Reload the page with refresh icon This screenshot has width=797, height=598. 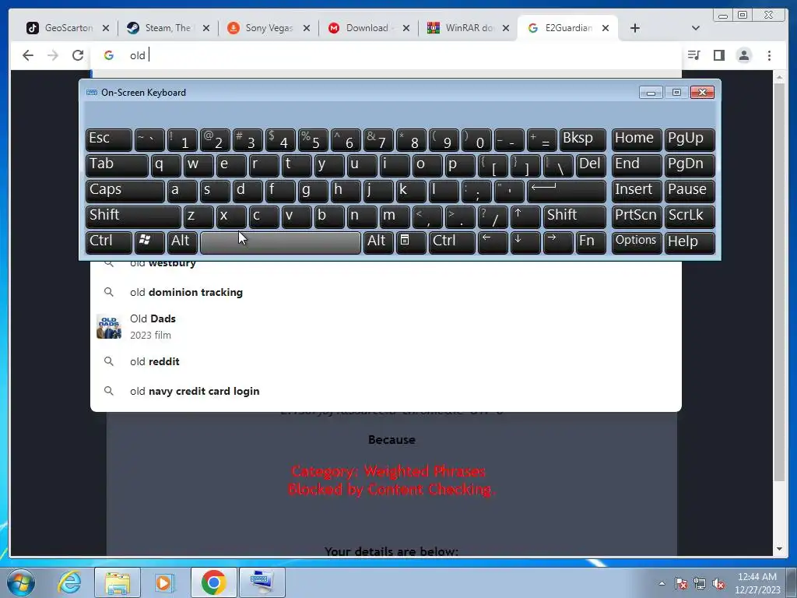tap(77, 55)
